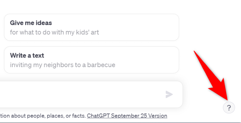Click the question mark help button
The image size is (241, 123).
point(229,108)
